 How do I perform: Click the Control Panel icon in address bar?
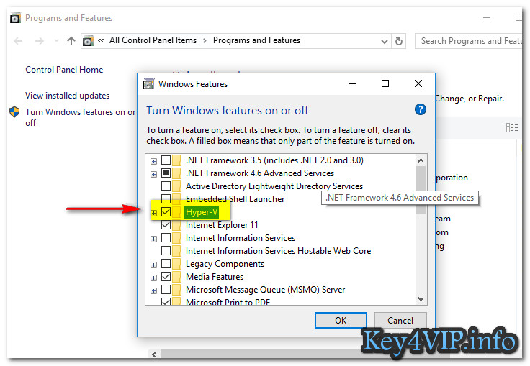coord(89,41)
